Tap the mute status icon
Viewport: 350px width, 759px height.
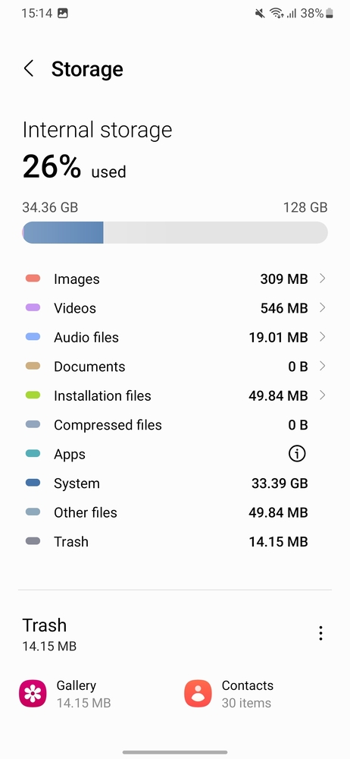click(x=260, y=14)
